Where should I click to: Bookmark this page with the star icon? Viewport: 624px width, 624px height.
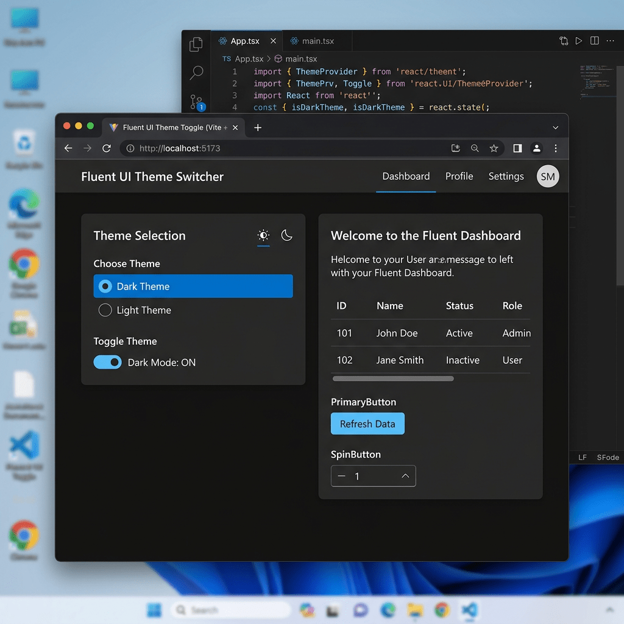point(494,149)
